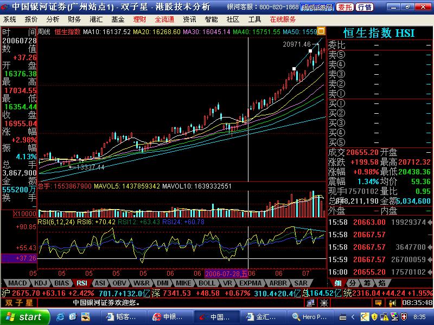Launch Internet Explorer from quick launch
434x325 pixels.
pyautogui.click(x=60, y=317)
